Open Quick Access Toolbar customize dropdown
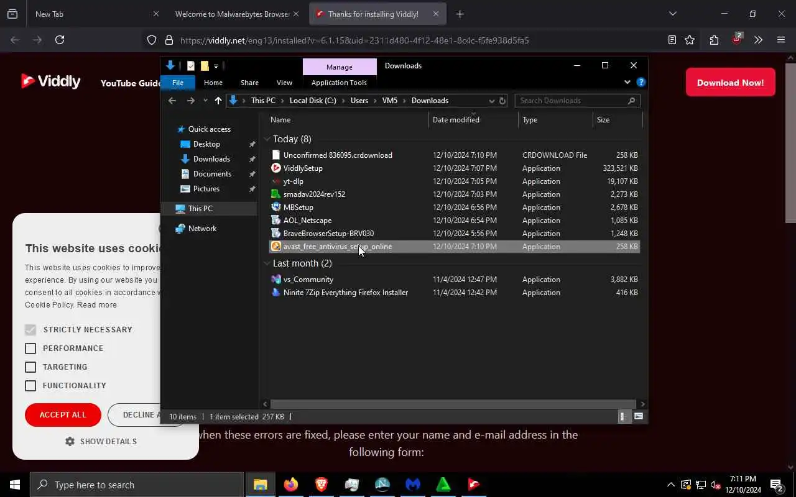This screenshot has width=796, height=497. pyautogui.click(x=216, y=66)
